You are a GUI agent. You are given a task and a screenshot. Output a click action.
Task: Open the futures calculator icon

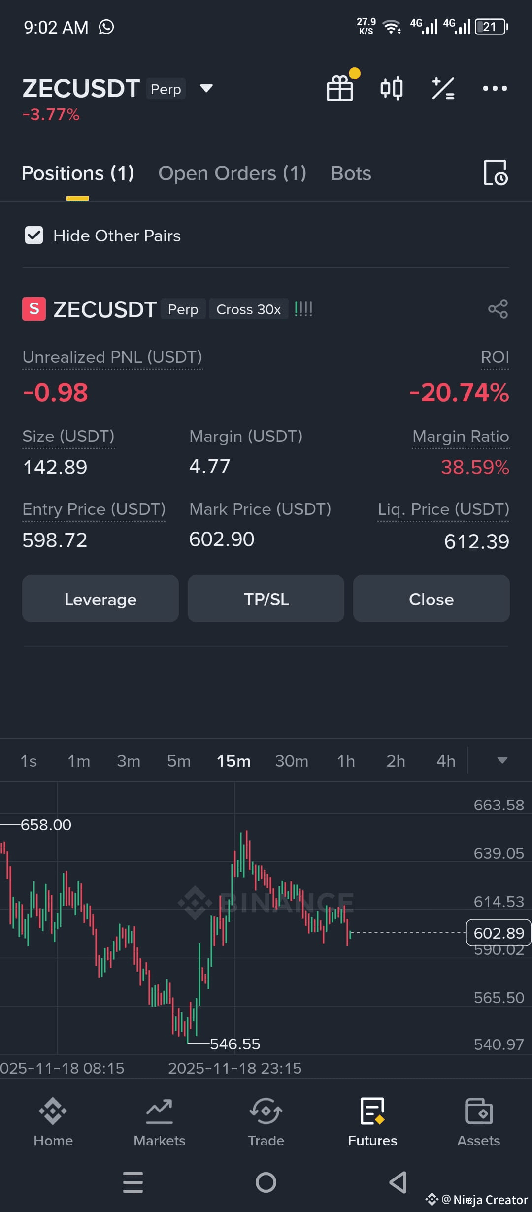point(443,89)
